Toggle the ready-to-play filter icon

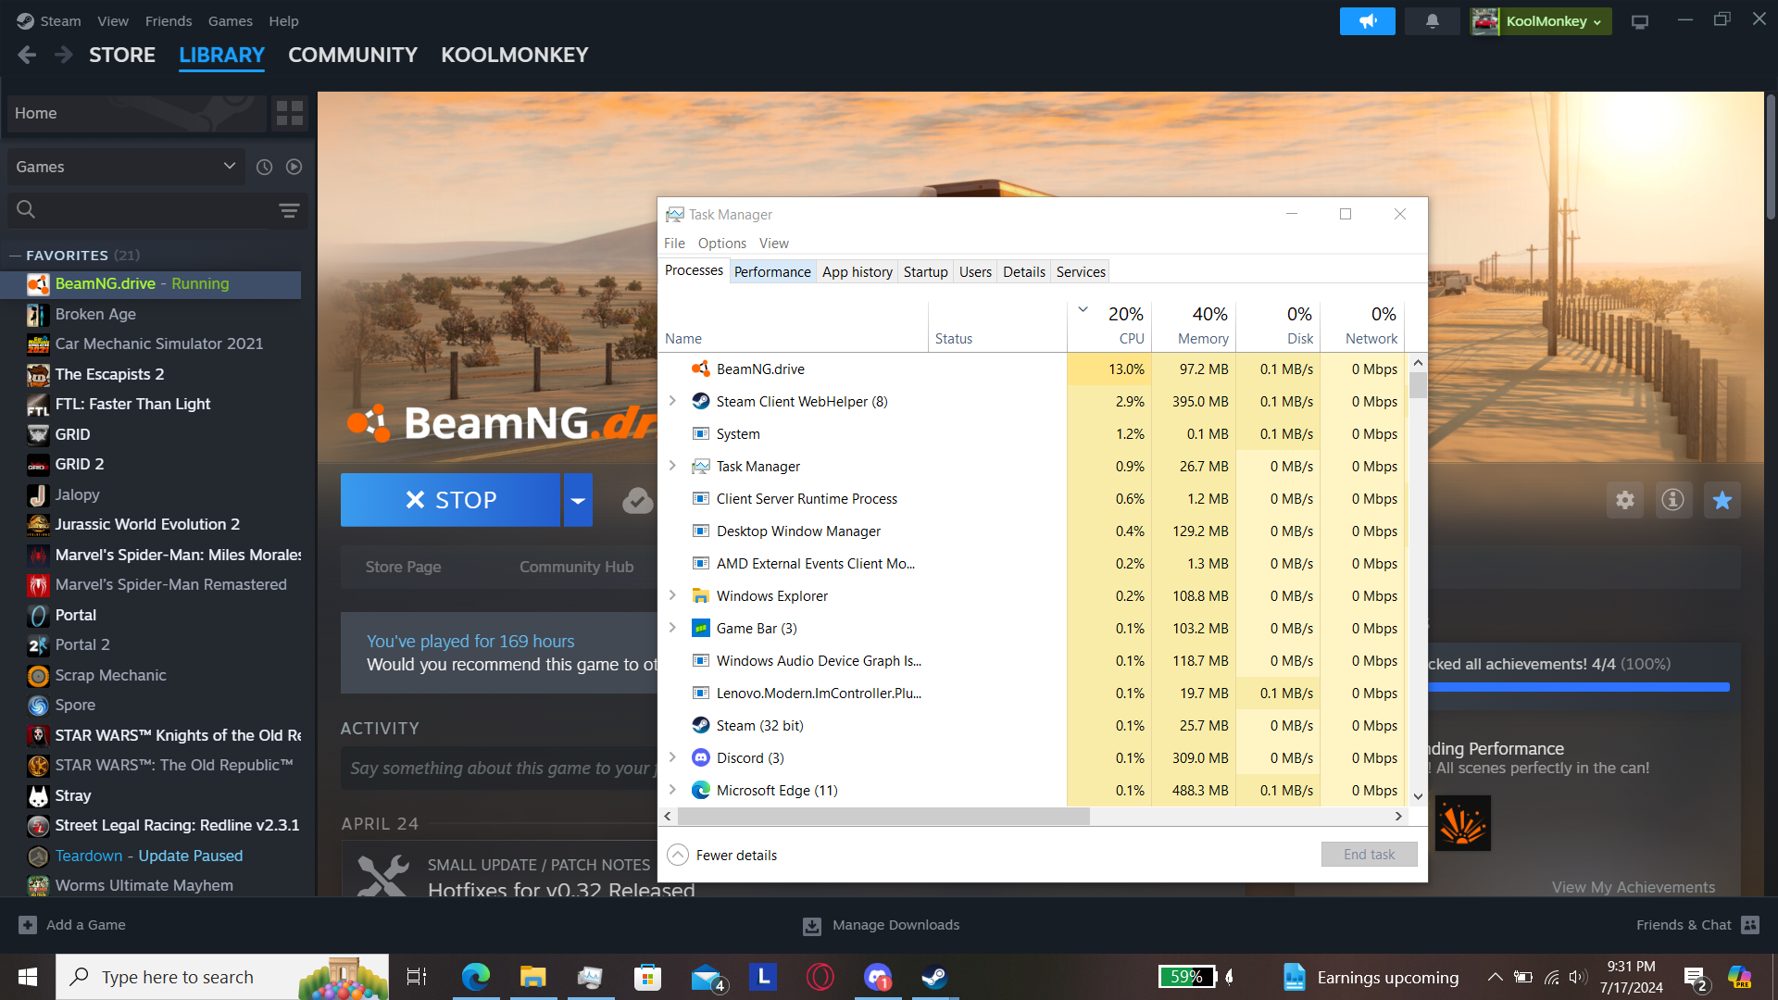[294, 167]
